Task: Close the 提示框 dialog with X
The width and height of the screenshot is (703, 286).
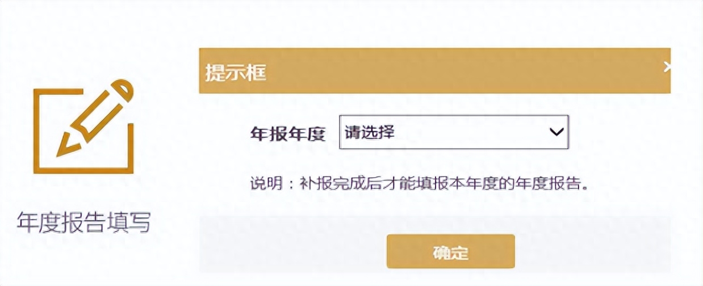Action: click(667, 67)
